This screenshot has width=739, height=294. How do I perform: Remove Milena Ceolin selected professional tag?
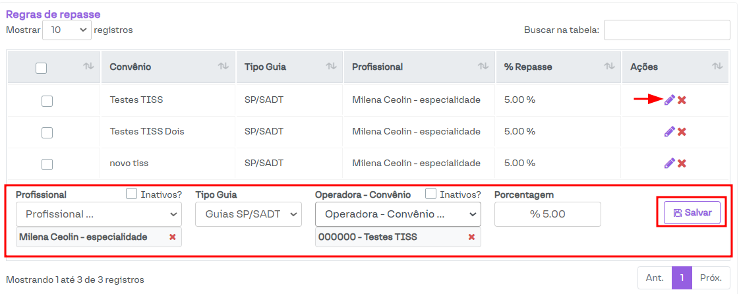[x=173, y=237]
